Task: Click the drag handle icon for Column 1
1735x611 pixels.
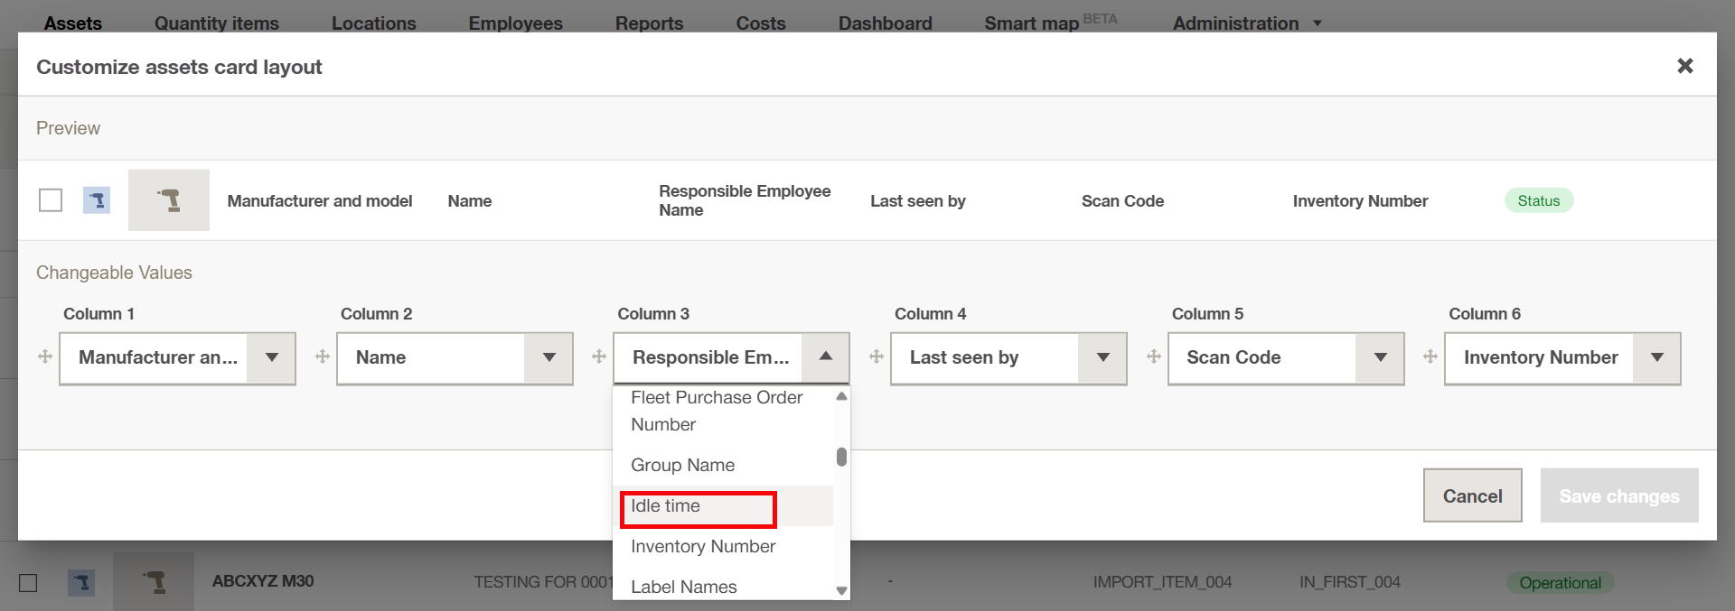Action: click(x=45, y=357)
